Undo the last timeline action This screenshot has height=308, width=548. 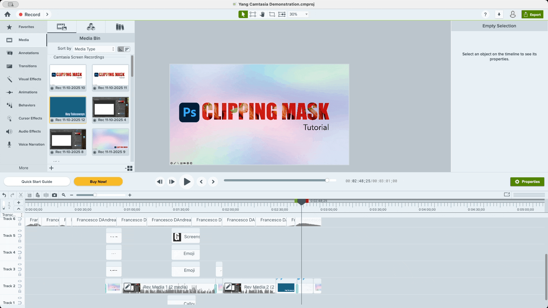coord(4,195)
